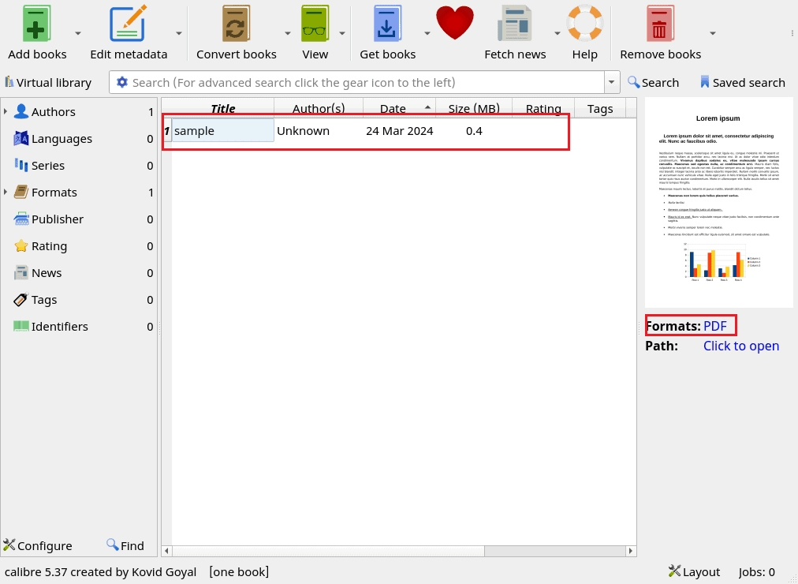This screenshot has height=584, width=798.
Task: Click the Languages icon in sidebar
Action: (x=21, y=138)
